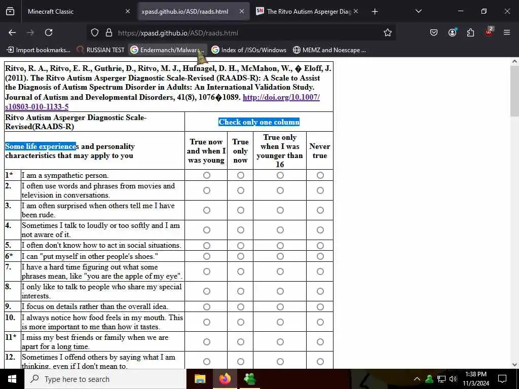Open the RUSSIAN TEST bookmark

[101, 50]
